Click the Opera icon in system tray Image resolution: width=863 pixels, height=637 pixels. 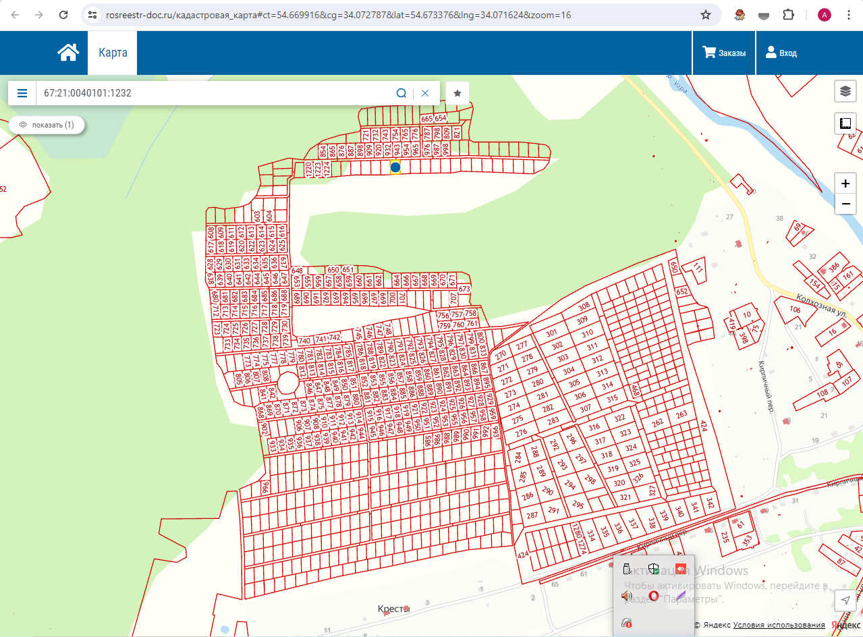coord(653,596)
